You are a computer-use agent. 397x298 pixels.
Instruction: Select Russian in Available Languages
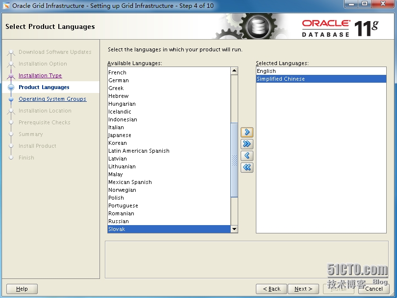point(169,221)
